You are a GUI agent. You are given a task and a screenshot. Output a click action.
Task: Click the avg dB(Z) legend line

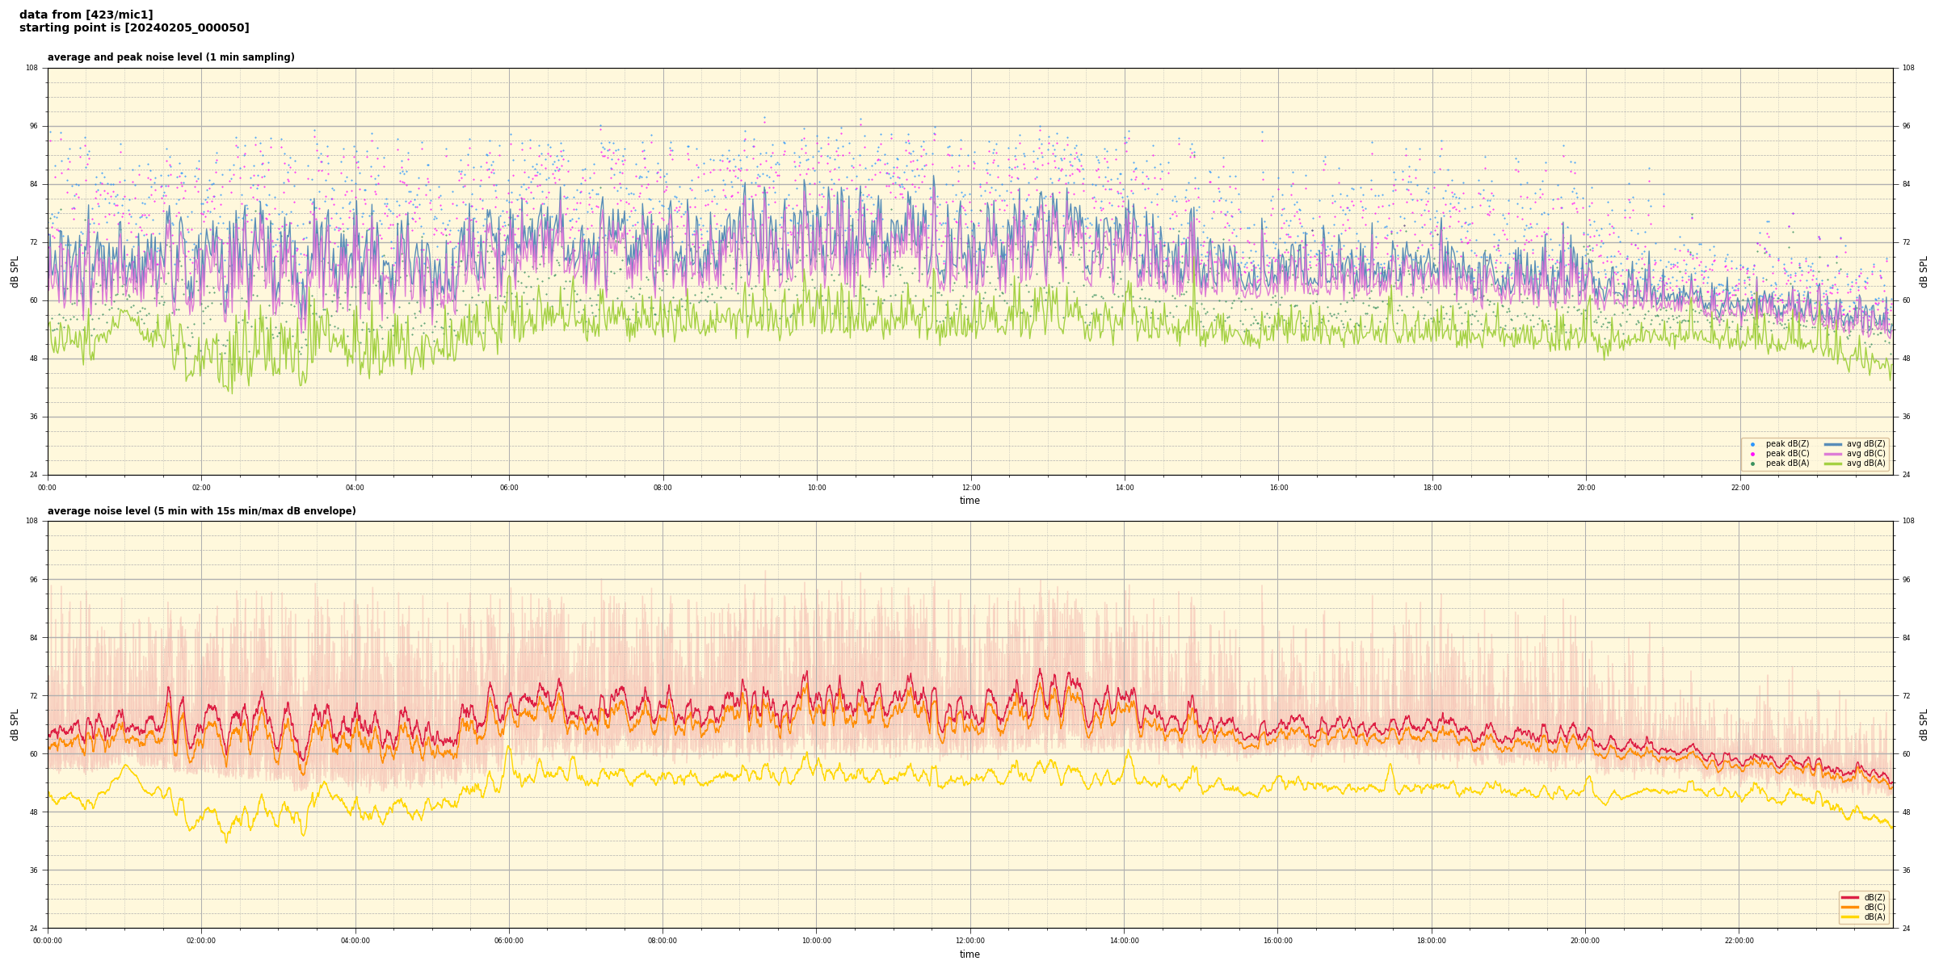pos(1833,444)
